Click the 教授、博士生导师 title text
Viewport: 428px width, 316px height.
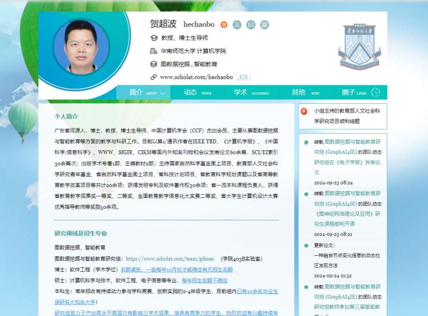click(x=184, y=38)
